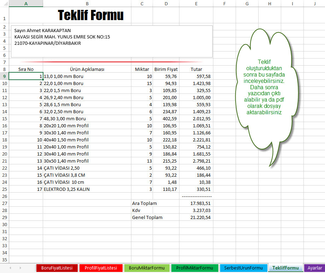Click the unit price 234,87 cell
Image resolution: width=325 pixels, height=273 pixels.
point(166,111)
